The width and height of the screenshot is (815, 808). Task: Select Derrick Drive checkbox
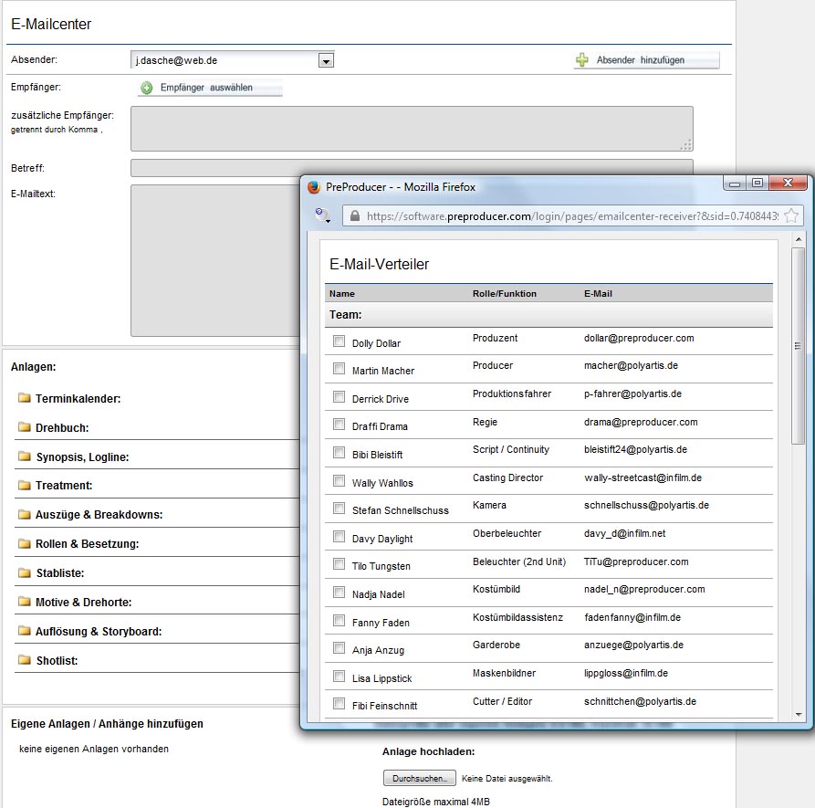coord(339,397)
